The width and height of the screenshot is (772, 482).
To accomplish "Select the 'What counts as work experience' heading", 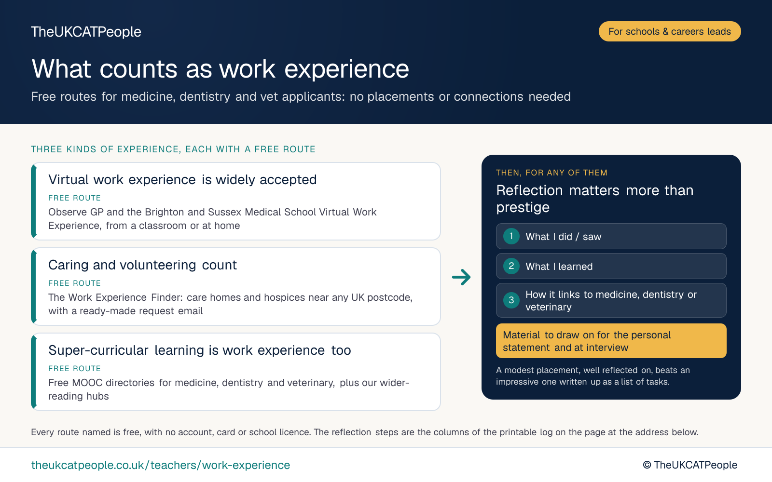I will [221, 69].
